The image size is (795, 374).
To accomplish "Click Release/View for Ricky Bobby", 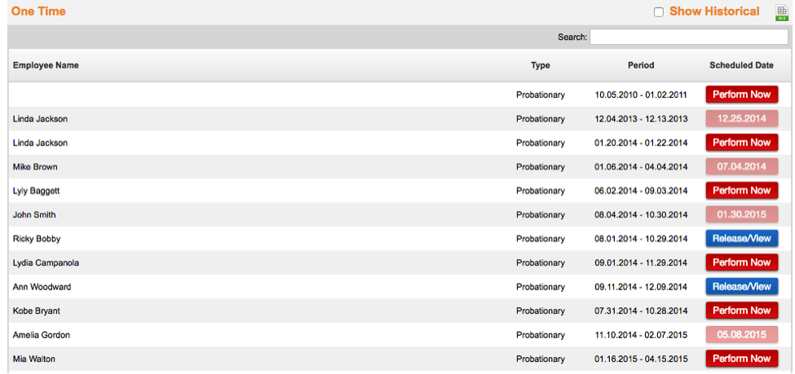I will (741, 239).
